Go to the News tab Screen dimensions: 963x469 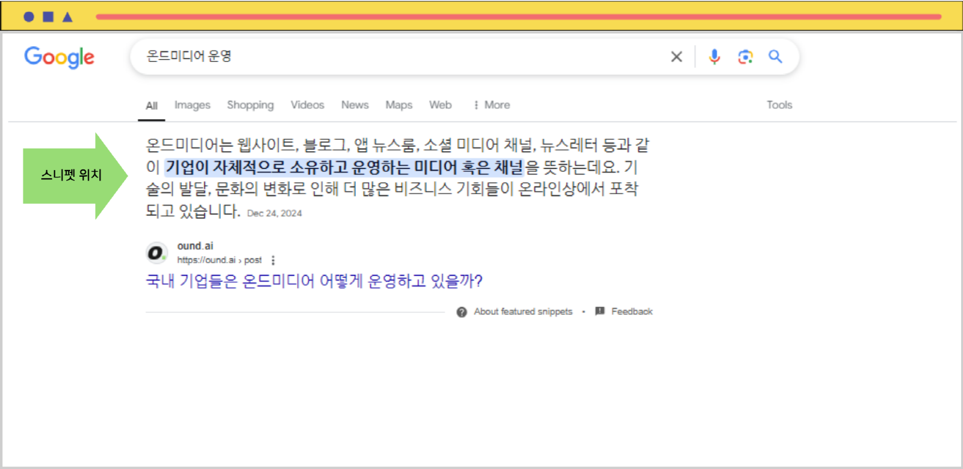coord(355,105)
